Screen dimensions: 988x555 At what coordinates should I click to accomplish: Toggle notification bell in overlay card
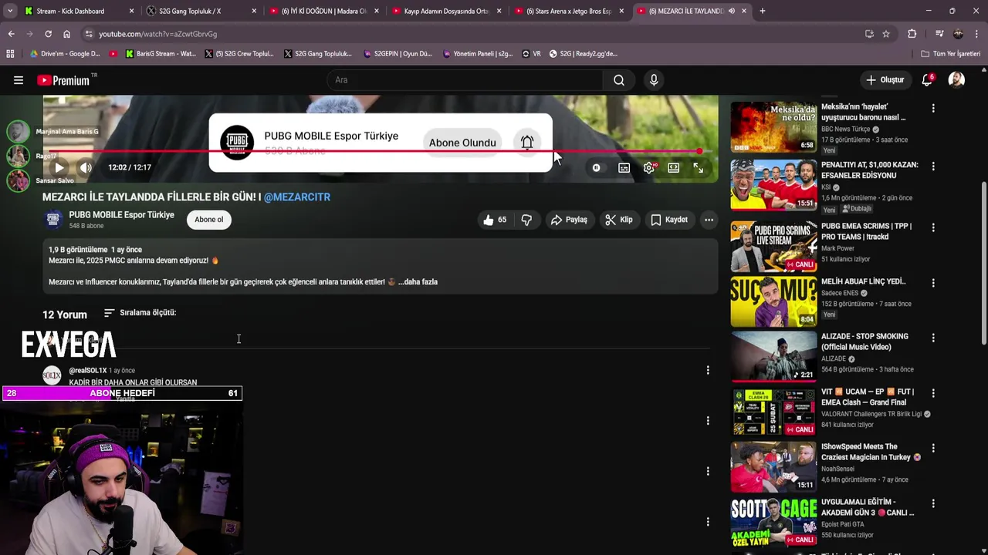pos(527,143)
